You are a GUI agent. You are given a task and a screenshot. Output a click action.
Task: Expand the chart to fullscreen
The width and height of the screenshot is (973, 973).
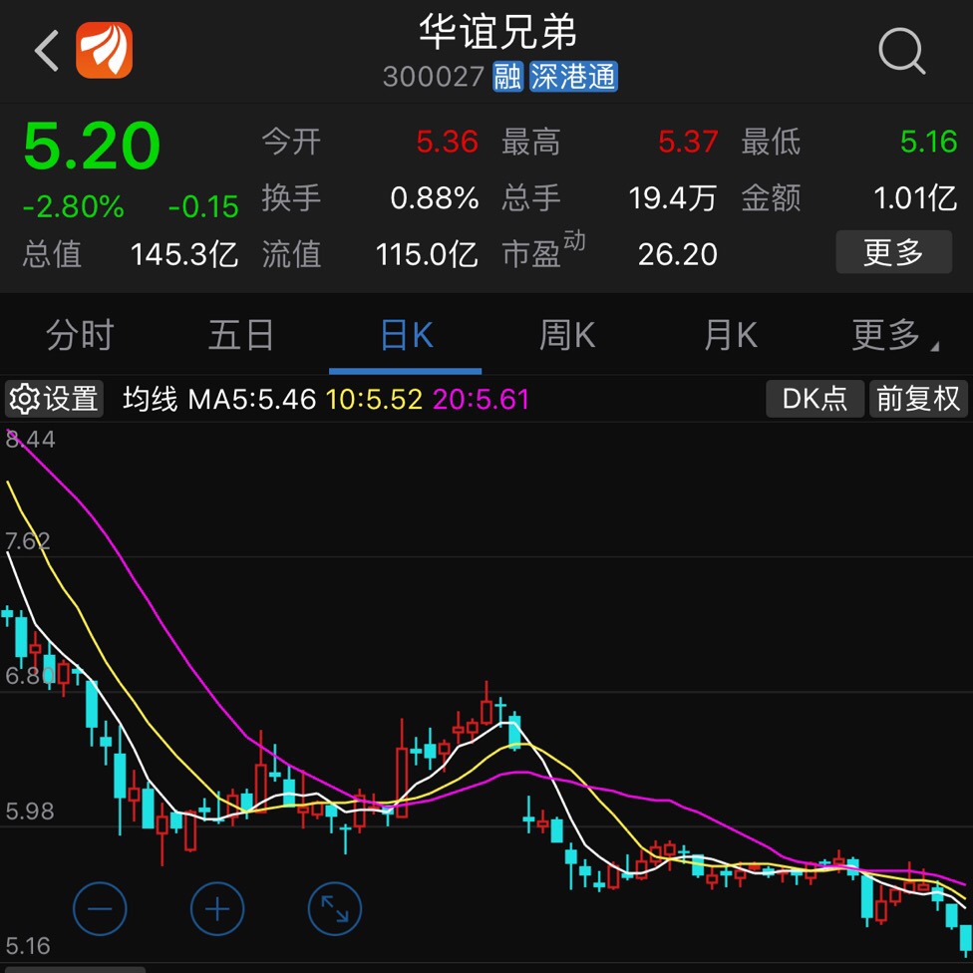335,908
